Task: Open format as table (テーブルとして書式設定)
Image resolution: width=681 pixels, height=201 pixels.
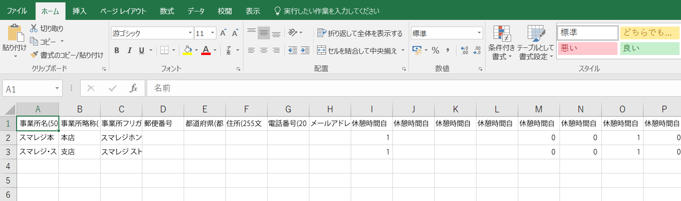Action: 536,43
